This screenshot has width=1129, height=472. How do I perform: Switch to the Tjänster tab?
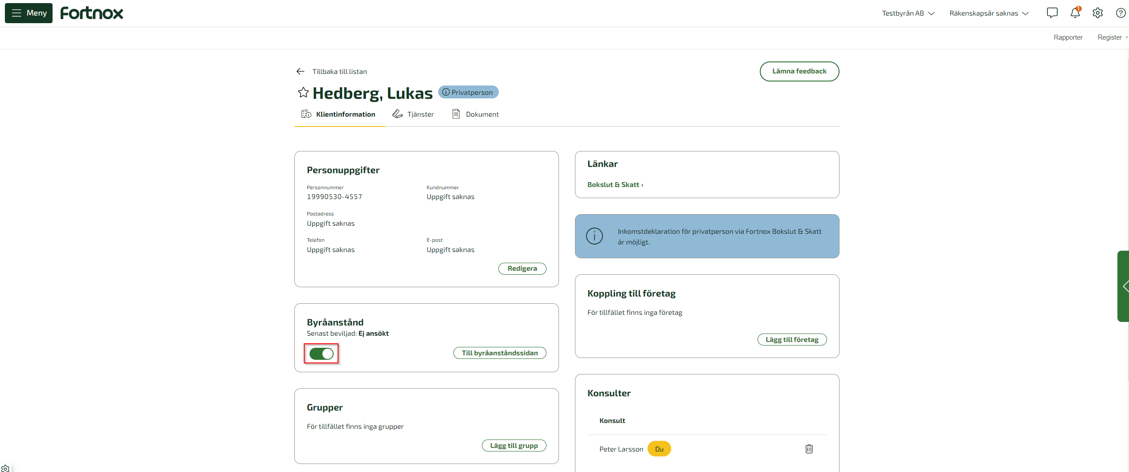pos(413,114)
